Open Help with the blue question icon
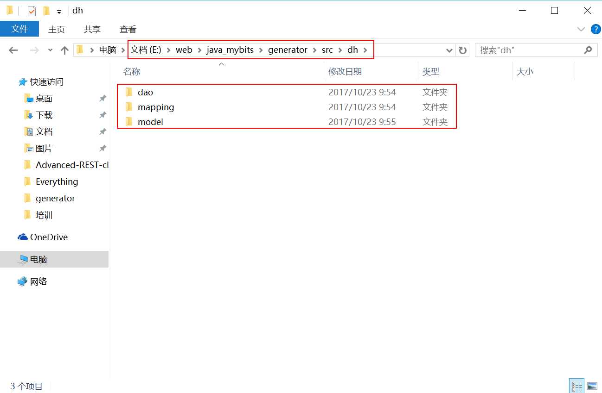This screenshot has height=393, width=602. pos(596,29)
